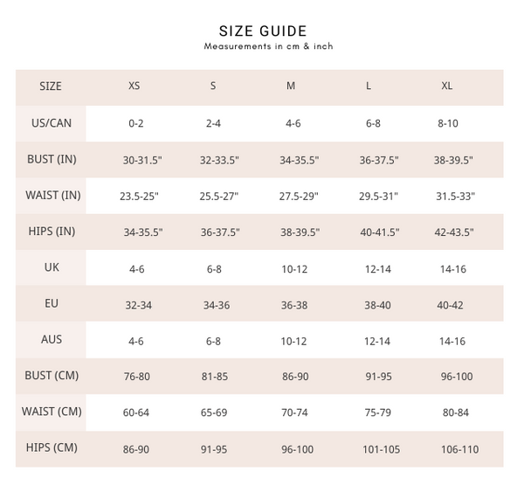Select the HIPS (CM) row label
This screenshot has height=485, width=524.
(52, 448)
